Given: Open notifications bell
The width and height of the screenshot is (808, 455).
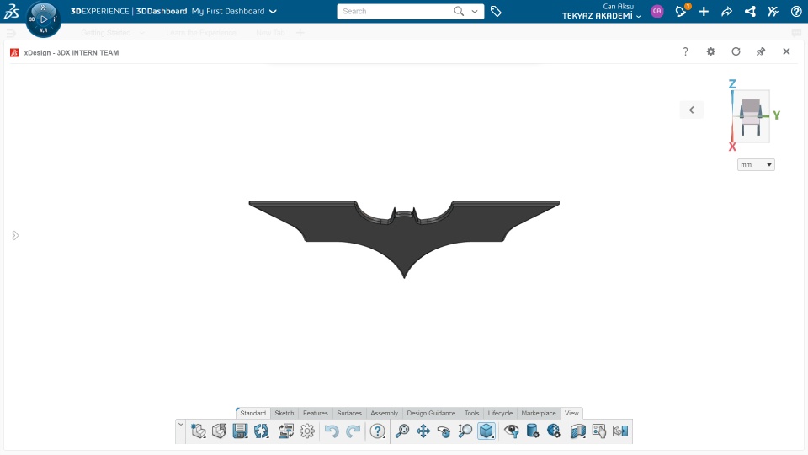Looking at the screenshot, I should (x=681, y=11).
